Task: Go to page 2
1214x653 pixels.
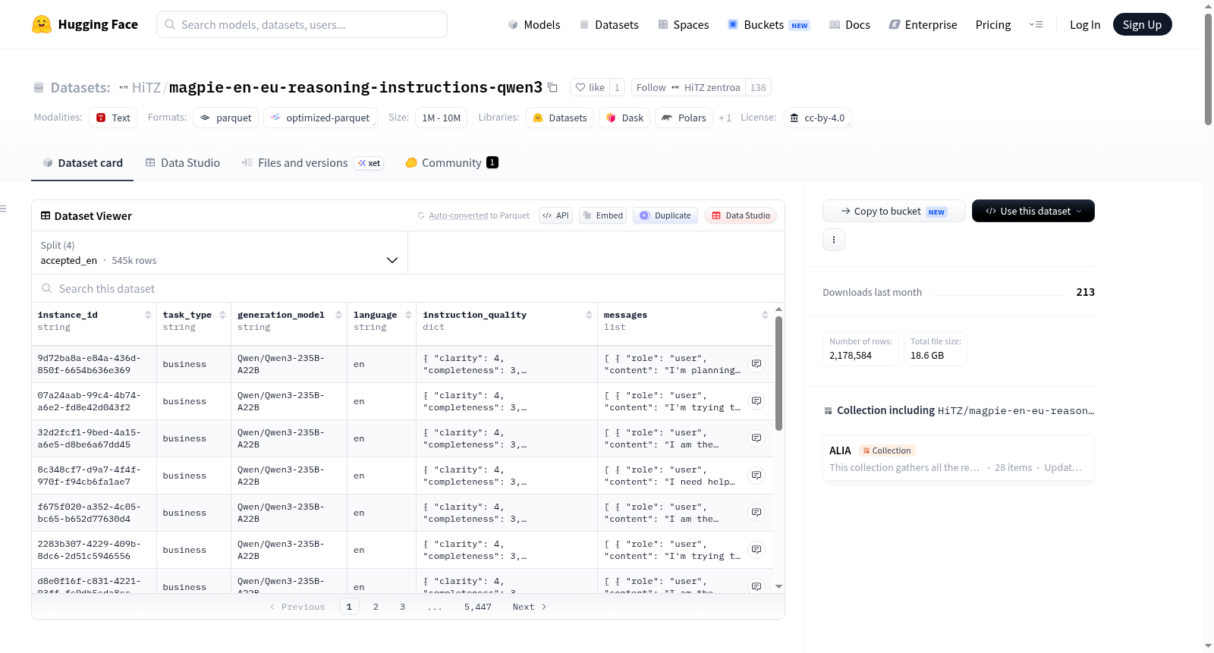Action: pyautogui.click(x=376, y=607)
